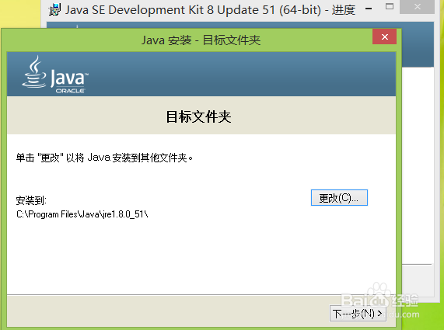444x330 pixels.
Task: Click the 更改(C)... change folder button
Action: click(339, 198)
